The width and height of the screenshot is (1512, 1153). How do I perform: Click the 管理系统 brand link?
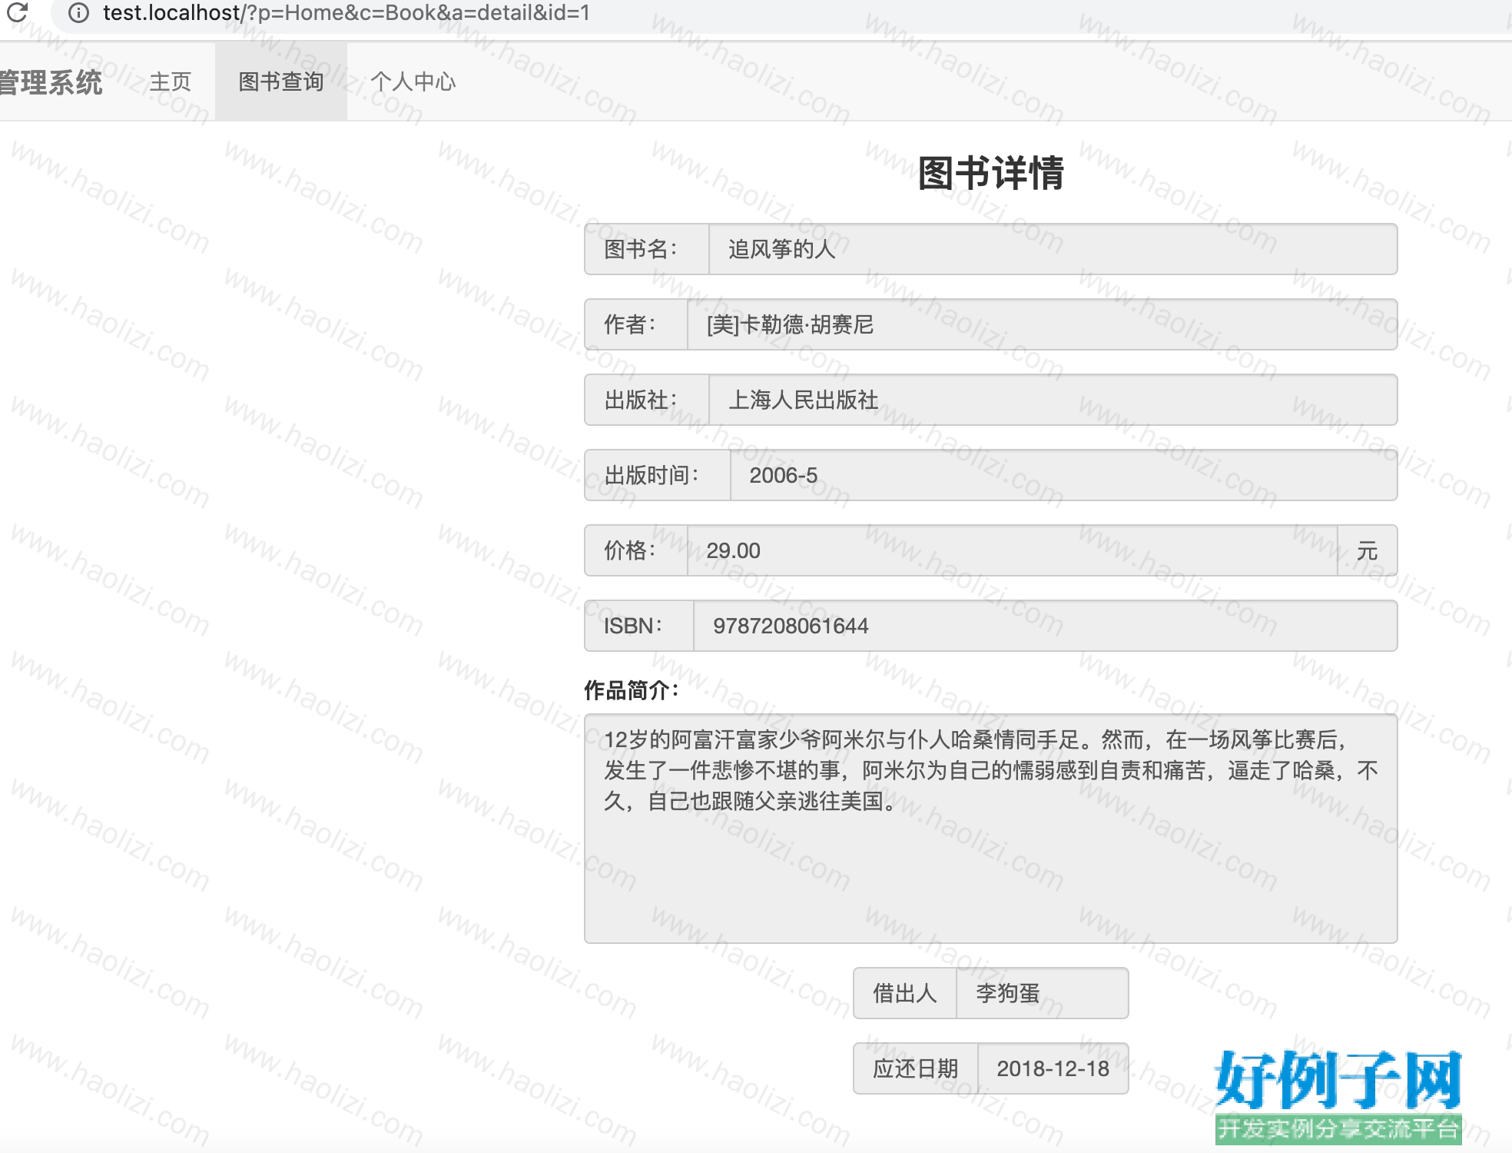[51, 81]
